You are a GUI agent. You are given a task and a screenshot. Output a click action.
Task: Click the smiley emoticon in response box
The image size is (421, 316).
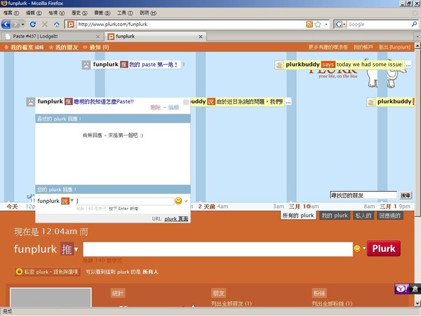click(x=178, y=201)
